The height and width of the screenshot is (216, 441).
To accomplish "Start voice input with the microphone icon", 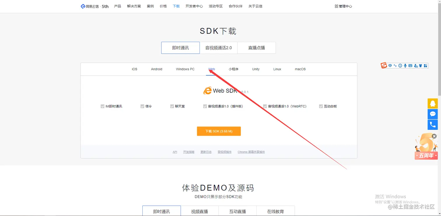I will point(405,66).
